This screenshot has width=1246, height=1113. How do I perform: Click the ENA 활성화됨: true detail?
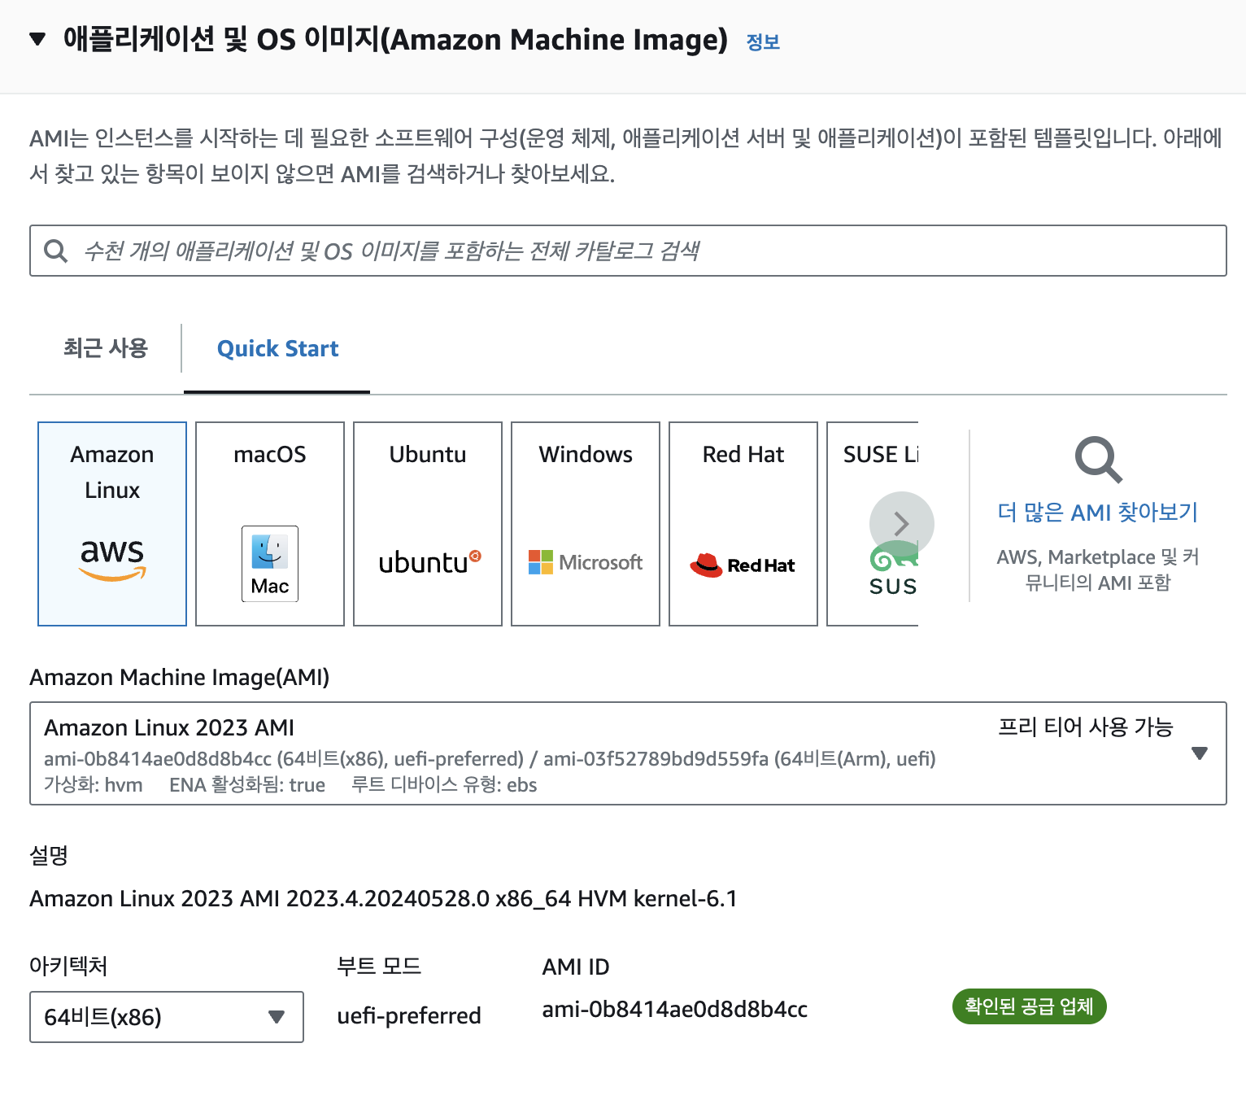click(x=247, y=785)
